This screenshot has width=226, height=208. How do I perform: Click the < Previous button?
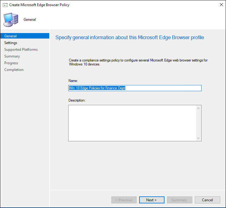coord(124,200)
